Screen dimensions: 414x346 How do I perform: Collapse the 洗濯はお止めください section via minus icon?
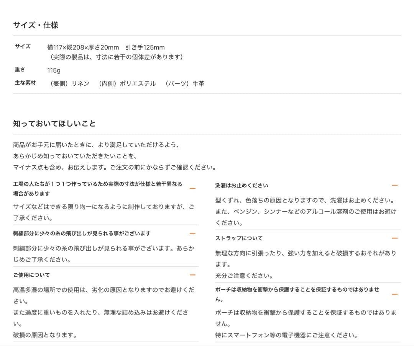pyautogui.click(x=394, y=186)
